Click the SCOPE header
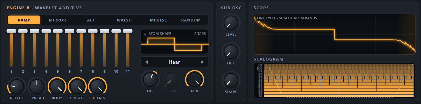Image resolution: width=421 pixels, height=104 pixels. 261,8
